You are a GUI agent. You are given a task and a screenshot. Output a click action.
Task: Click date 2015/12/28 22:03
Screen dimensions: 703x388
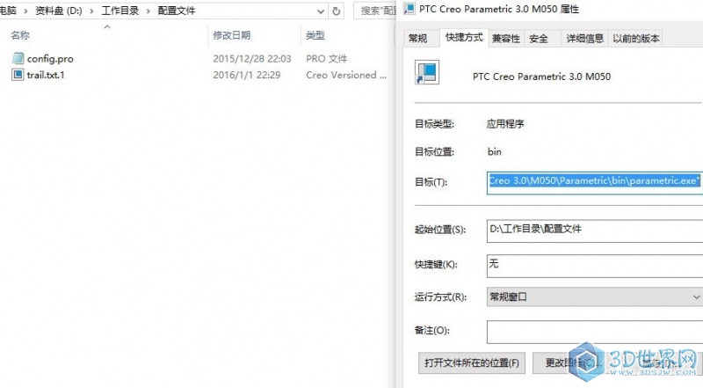coord(252,59)
